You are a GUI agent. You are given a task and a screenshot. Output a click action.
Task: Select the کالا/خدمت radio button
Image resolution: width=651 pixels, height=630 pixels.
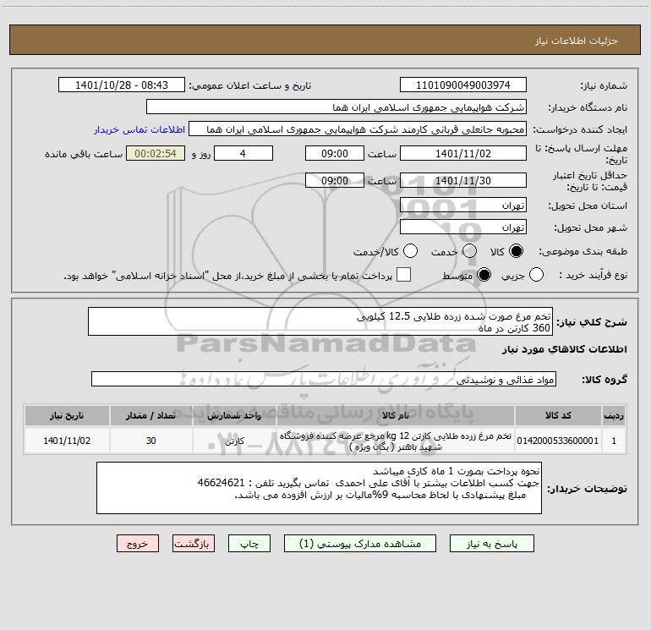click(x=410, y=251)
